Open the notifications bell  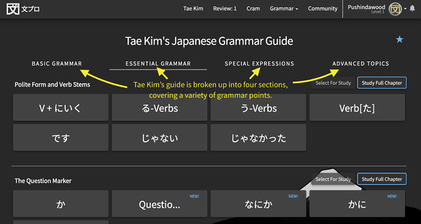(x=412, y=9)
